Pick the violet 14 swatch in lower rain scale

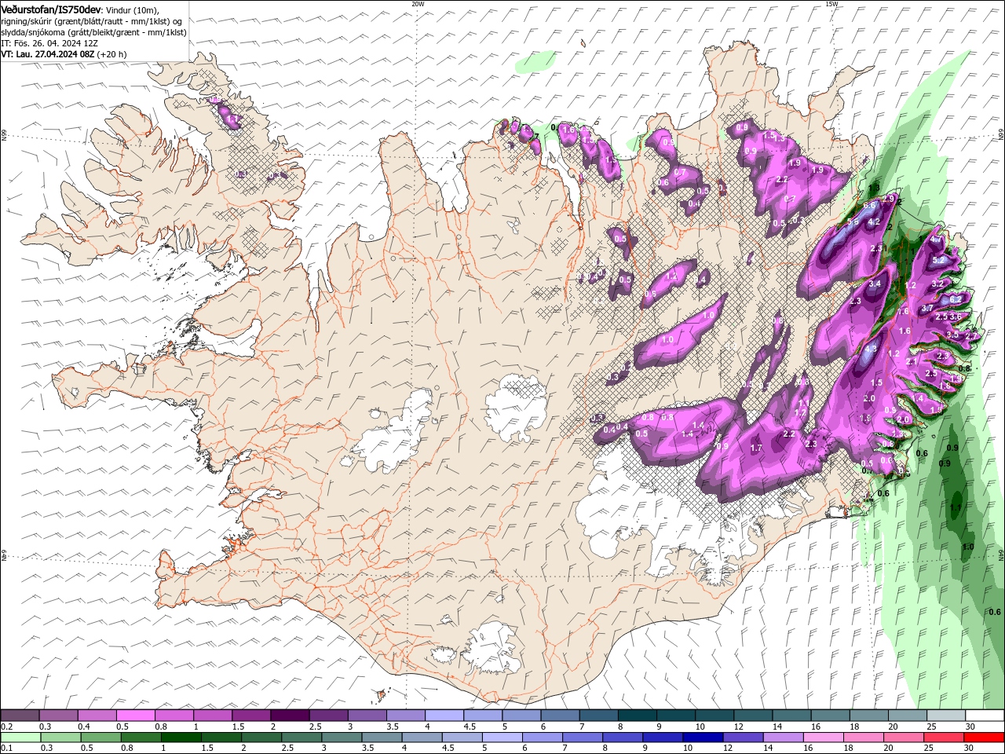click(784, 738)
